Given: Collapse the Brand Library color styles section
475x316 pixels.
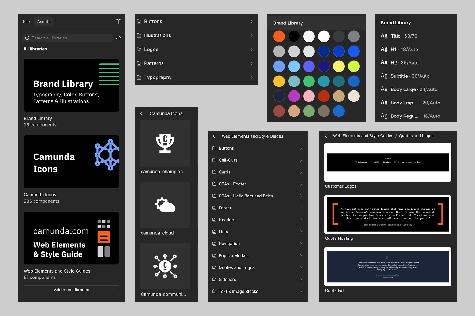Looking at the screenshot, I should [x=270, y=23].
